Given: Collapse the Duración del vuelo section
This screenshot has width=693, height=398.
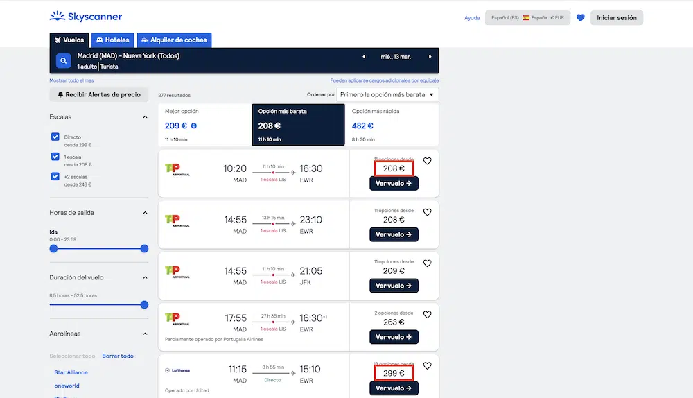Looking at the screenshot, I should click(x=145, y=278).
